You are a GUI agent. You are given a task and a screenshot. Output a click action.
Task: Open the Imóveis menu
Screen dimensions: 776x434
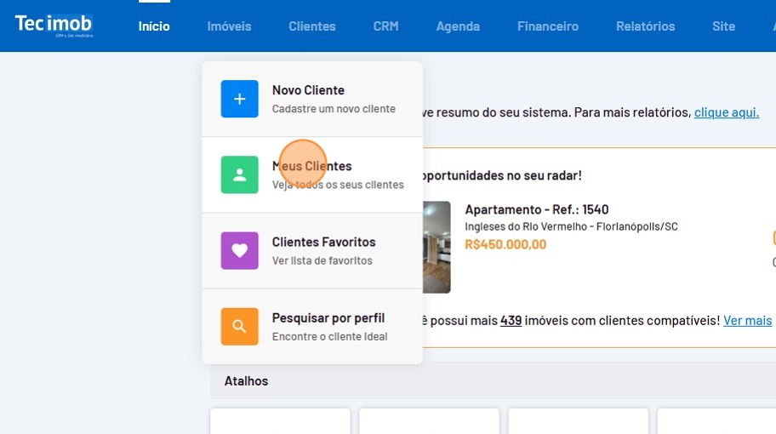pyautogui.click(x=229, y=26)
